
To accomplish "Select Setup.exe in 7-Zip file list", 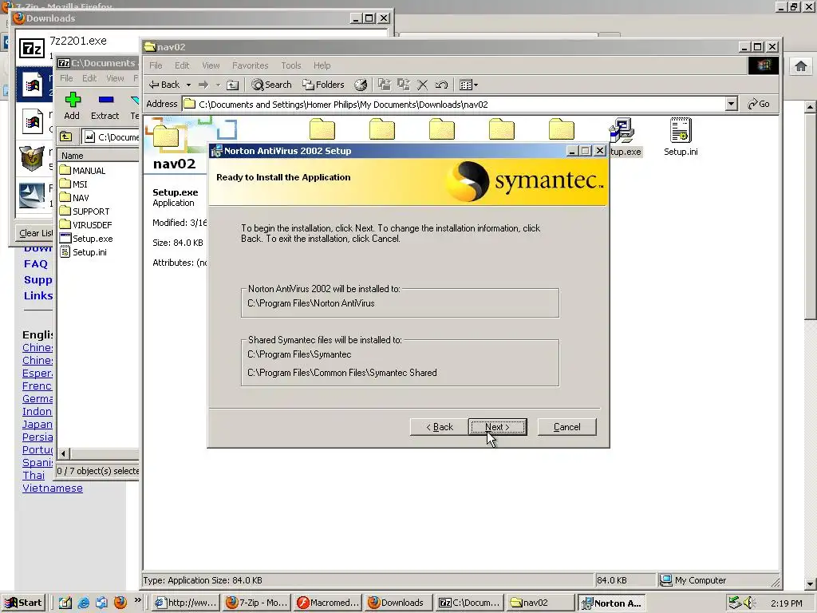I will [x=86, y=238].
